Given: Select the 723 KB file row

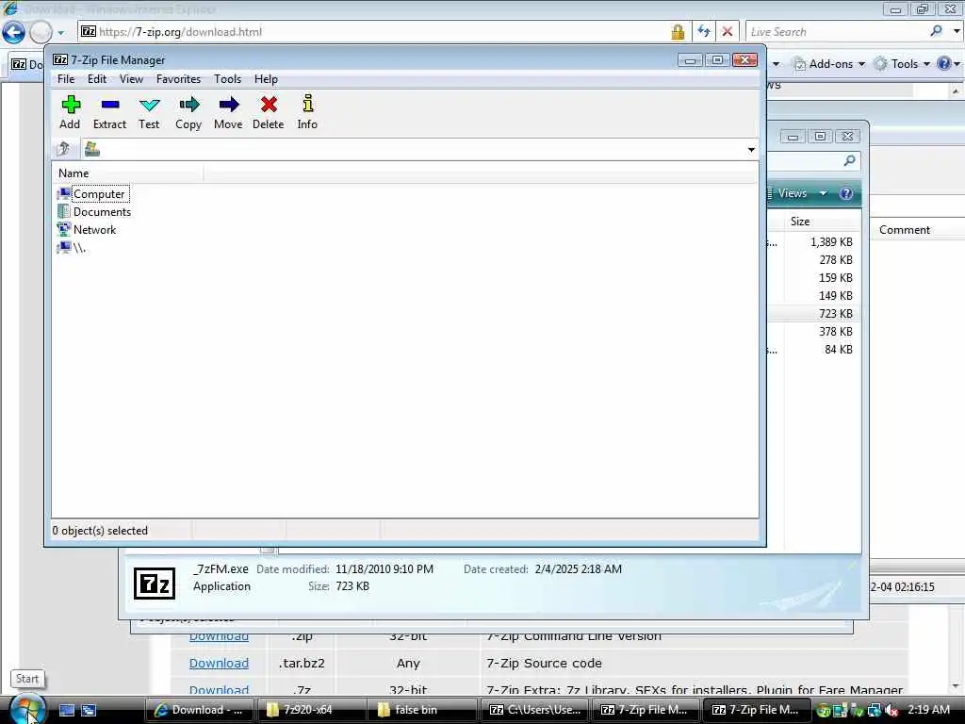Looking at the screenshot, I should point(813,313).
